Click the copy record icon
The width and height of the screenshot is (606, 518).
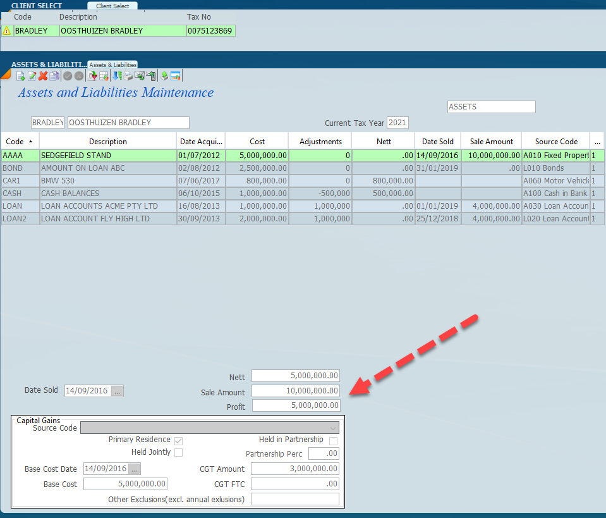click(x=54, y=77)
